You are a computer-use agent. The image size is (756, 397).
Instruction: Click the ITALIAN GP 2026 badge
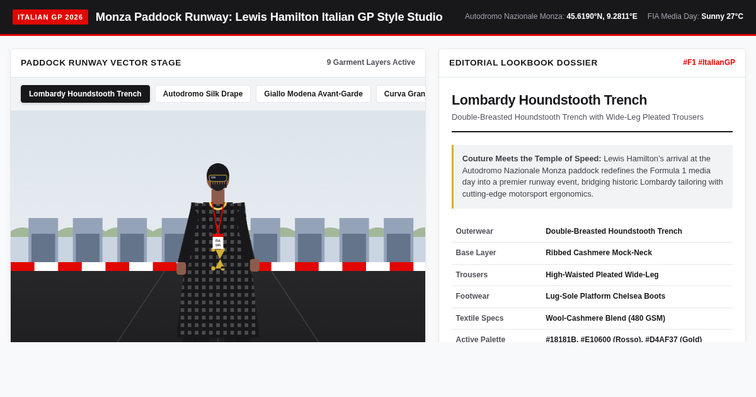50,17
